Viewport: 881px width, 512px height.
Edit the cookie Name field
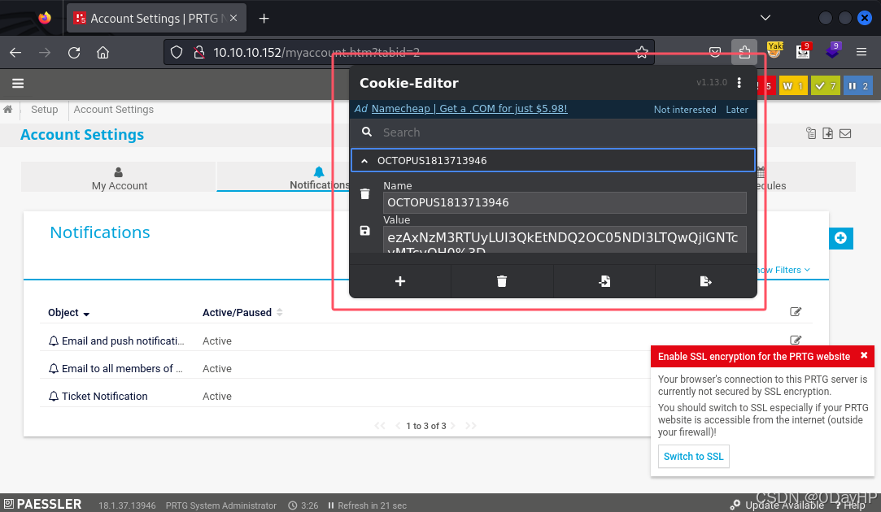click(x=565, y=202)
